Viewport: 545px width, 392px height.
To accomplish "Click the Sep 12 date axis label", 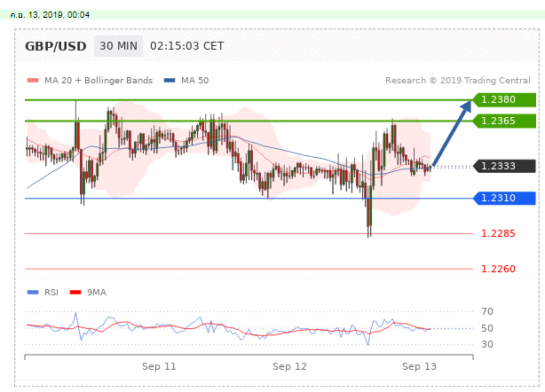I will click(289, 366).
